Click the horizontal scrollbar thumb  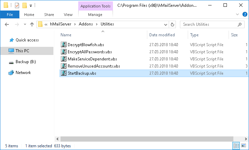coord(147,139)
